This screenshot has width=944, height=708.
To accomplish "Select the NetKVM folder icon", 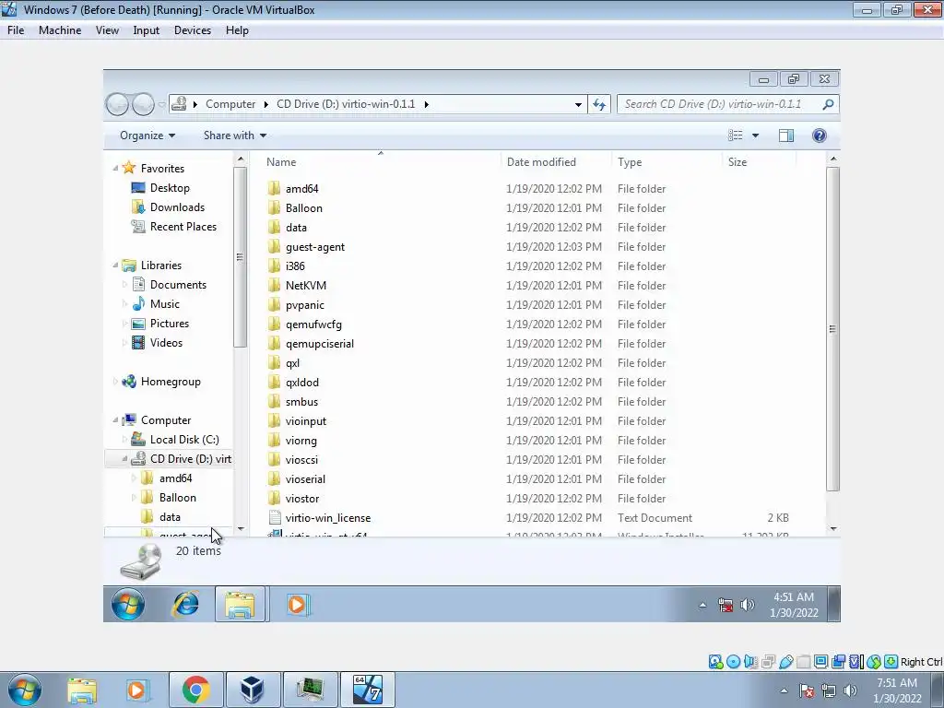I will point(274,286).
